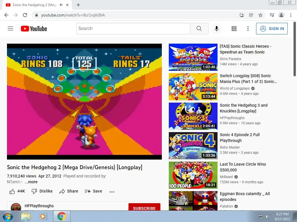
Task: Open Eggman Boss calamity thumbnail
Action: tap(193, 201)
